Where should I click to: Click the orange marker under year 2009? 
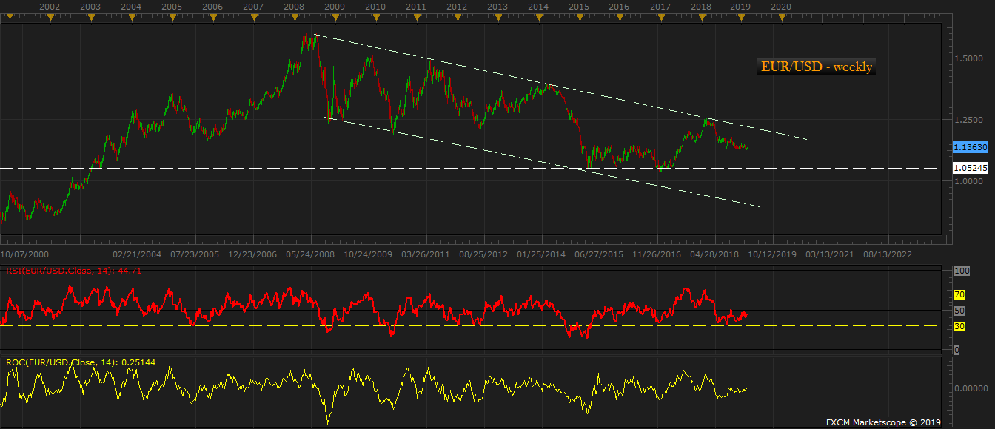(x=335, y=17)
